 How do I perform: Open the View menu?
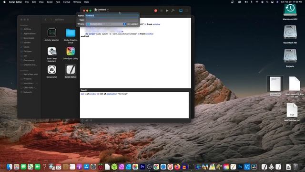[41, 2]
